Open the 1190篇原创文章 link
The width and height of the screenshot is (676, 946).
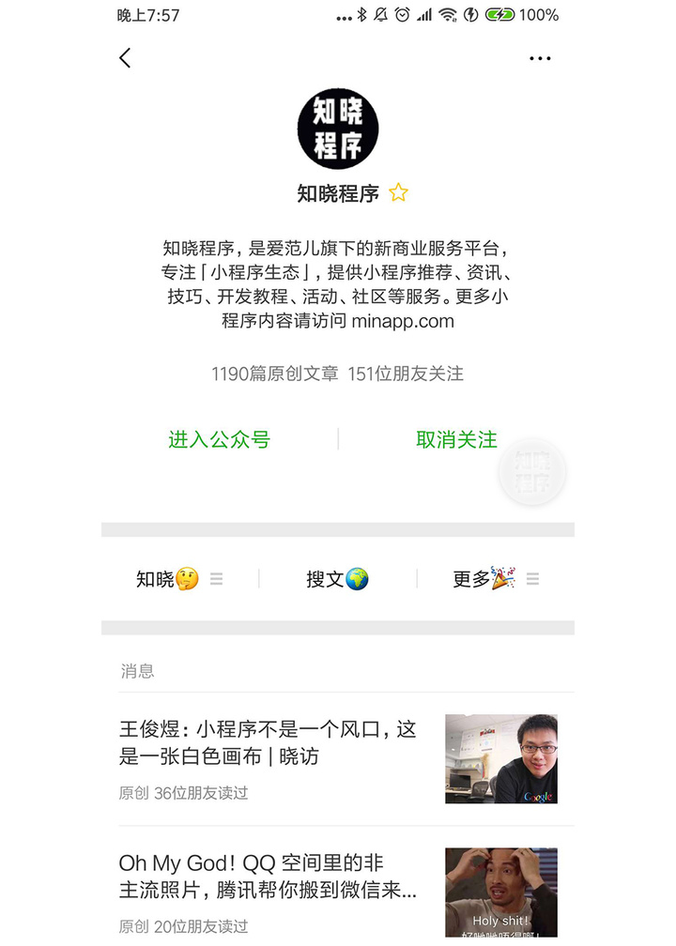point(274,374)
